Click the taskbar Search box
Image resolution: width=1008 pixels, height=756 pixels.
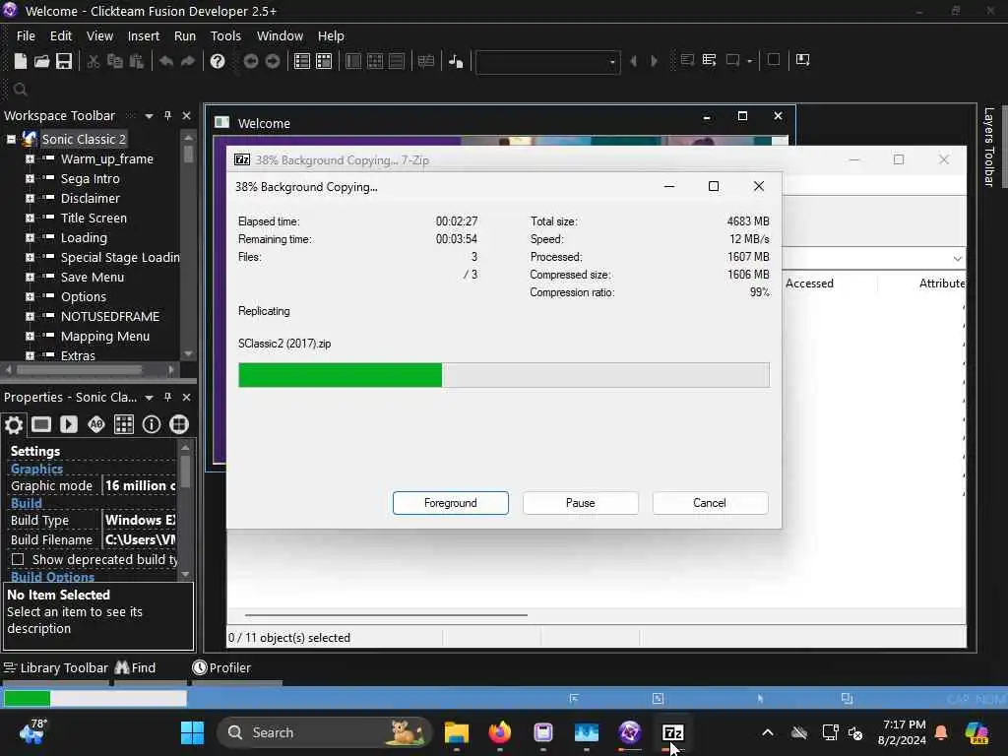[325, 732]
